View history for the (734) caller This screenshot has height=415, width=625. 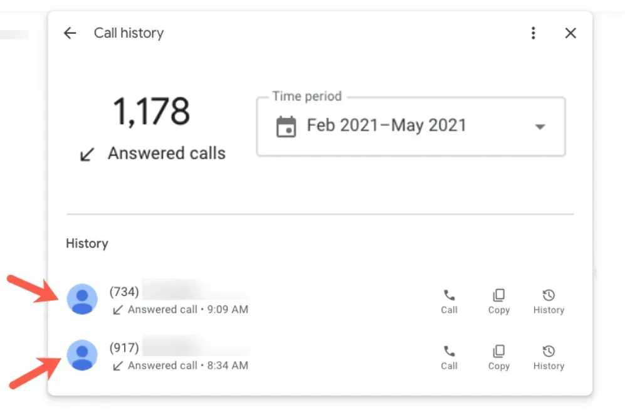click(549, 301)
